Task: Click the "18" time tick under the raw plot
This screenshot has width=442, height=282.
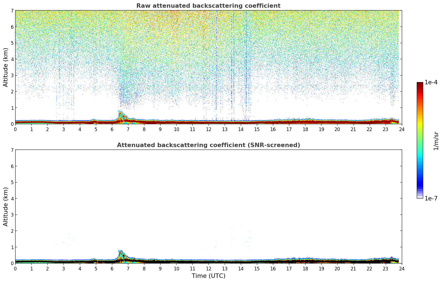Action: (305, 129)
